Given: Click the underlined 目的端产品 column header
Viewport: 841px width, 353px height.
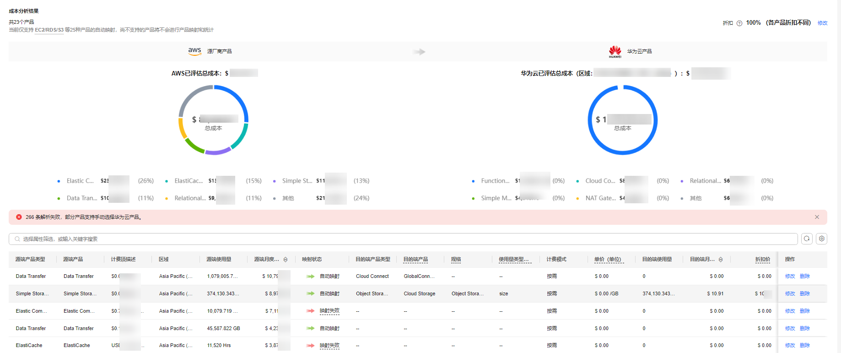Looking at the screenshot, I should pos(415,259).
